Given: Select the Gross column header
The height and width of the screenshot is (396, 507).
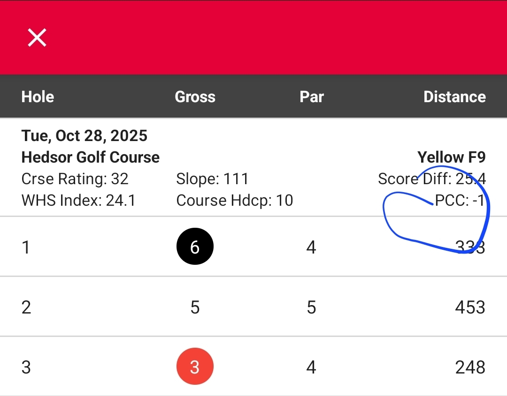Looking at the screenshot, I should (x=195, y=97).
